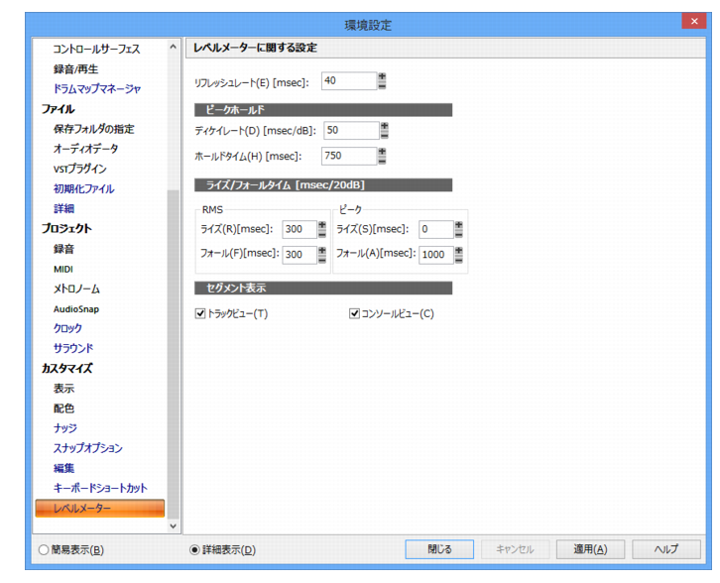
Task: Increase the refresh rate (リフレッシュレート) stepper value
Action: click(382, 76)
